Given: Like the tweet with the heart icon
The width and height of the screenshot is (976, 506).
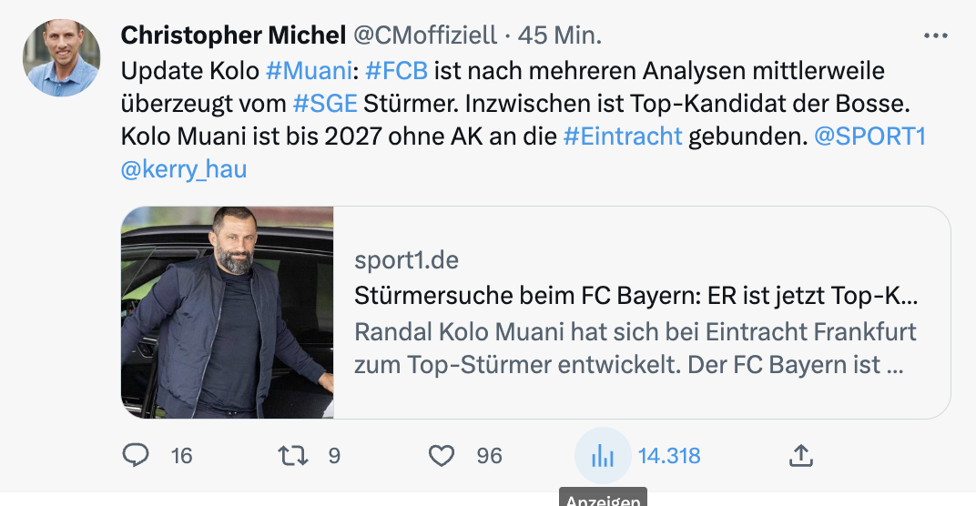Looking at the screenshot, I should coord(442,455).
